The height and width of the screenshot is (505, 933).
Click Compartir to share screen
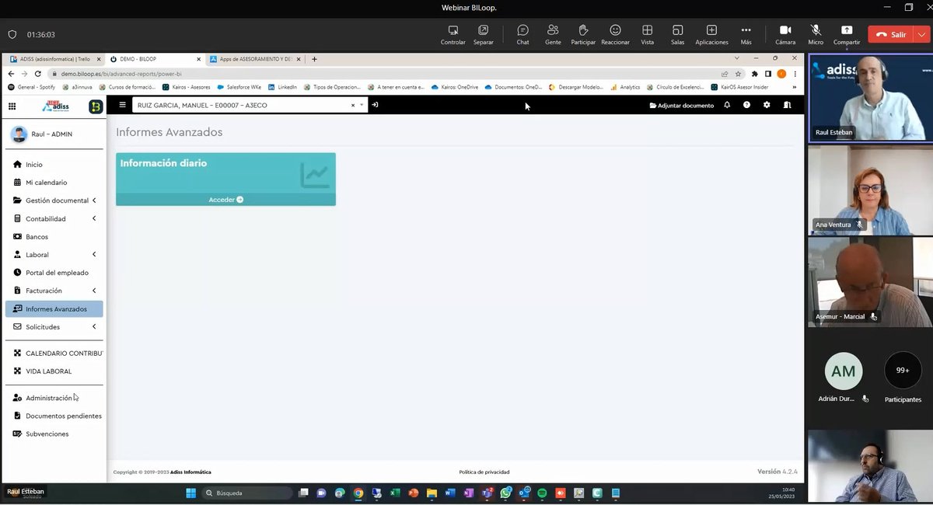847,35
